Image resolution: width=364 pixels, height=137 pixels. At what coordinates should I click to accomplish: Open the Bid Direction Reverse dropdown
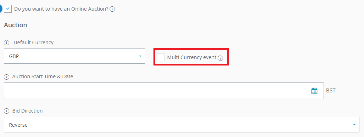point(181,125)
